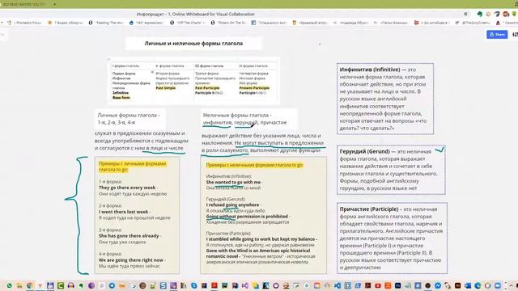Image resolution: width=518 pixels, height=291 pixels.
Task: Click sentence 'We are going there right now'
Action: click(131, 260)
